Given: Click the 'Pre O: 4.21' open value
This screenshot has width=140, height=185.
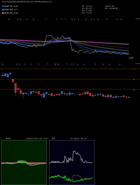Looking at the screenshot, I should (87, 6).
